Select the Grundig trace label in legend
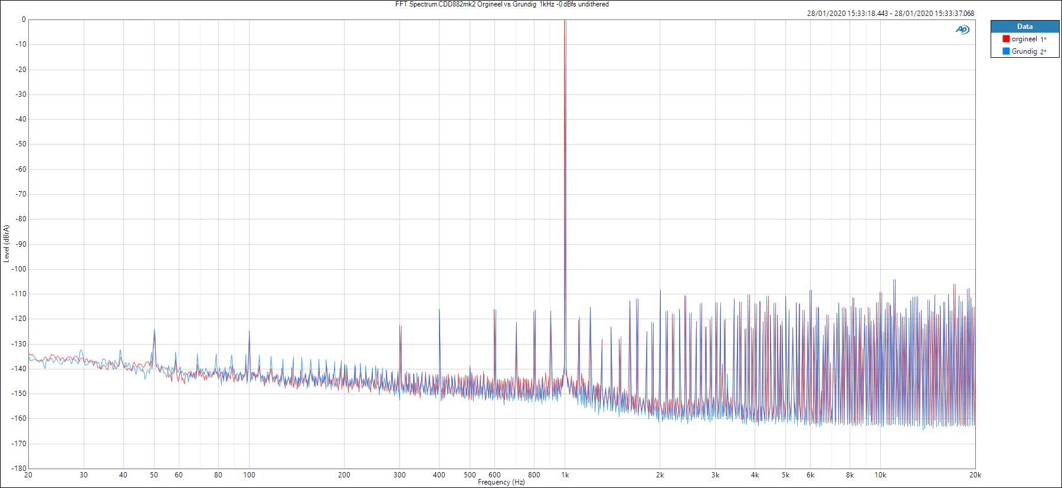 [x=1024, y=51]
